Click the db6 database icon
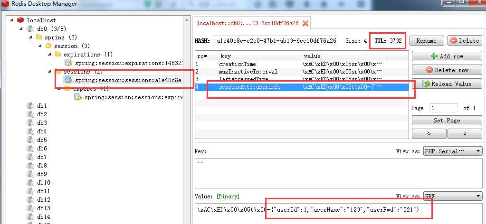The image size is (486, 224). [30, 149]
